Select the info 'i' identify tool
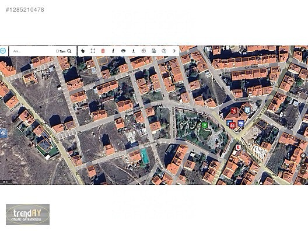 tap(113, 51)
